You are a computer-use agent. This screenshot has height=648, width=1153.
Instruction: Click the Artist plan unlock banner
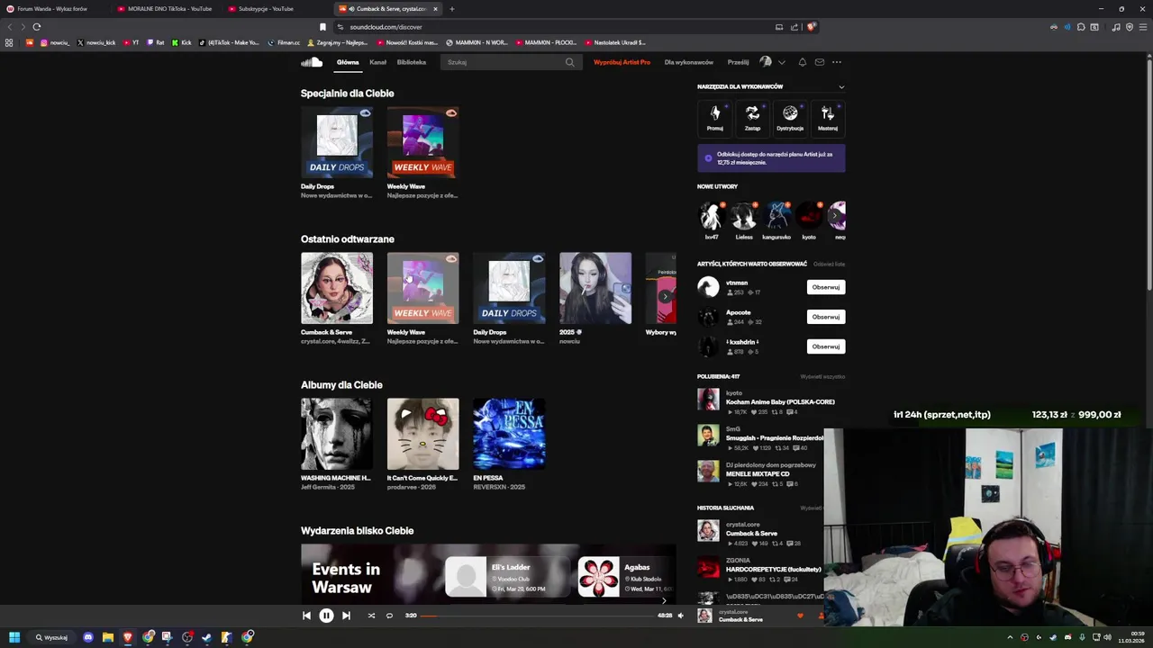pyautogui.click(x=771, y=158)
